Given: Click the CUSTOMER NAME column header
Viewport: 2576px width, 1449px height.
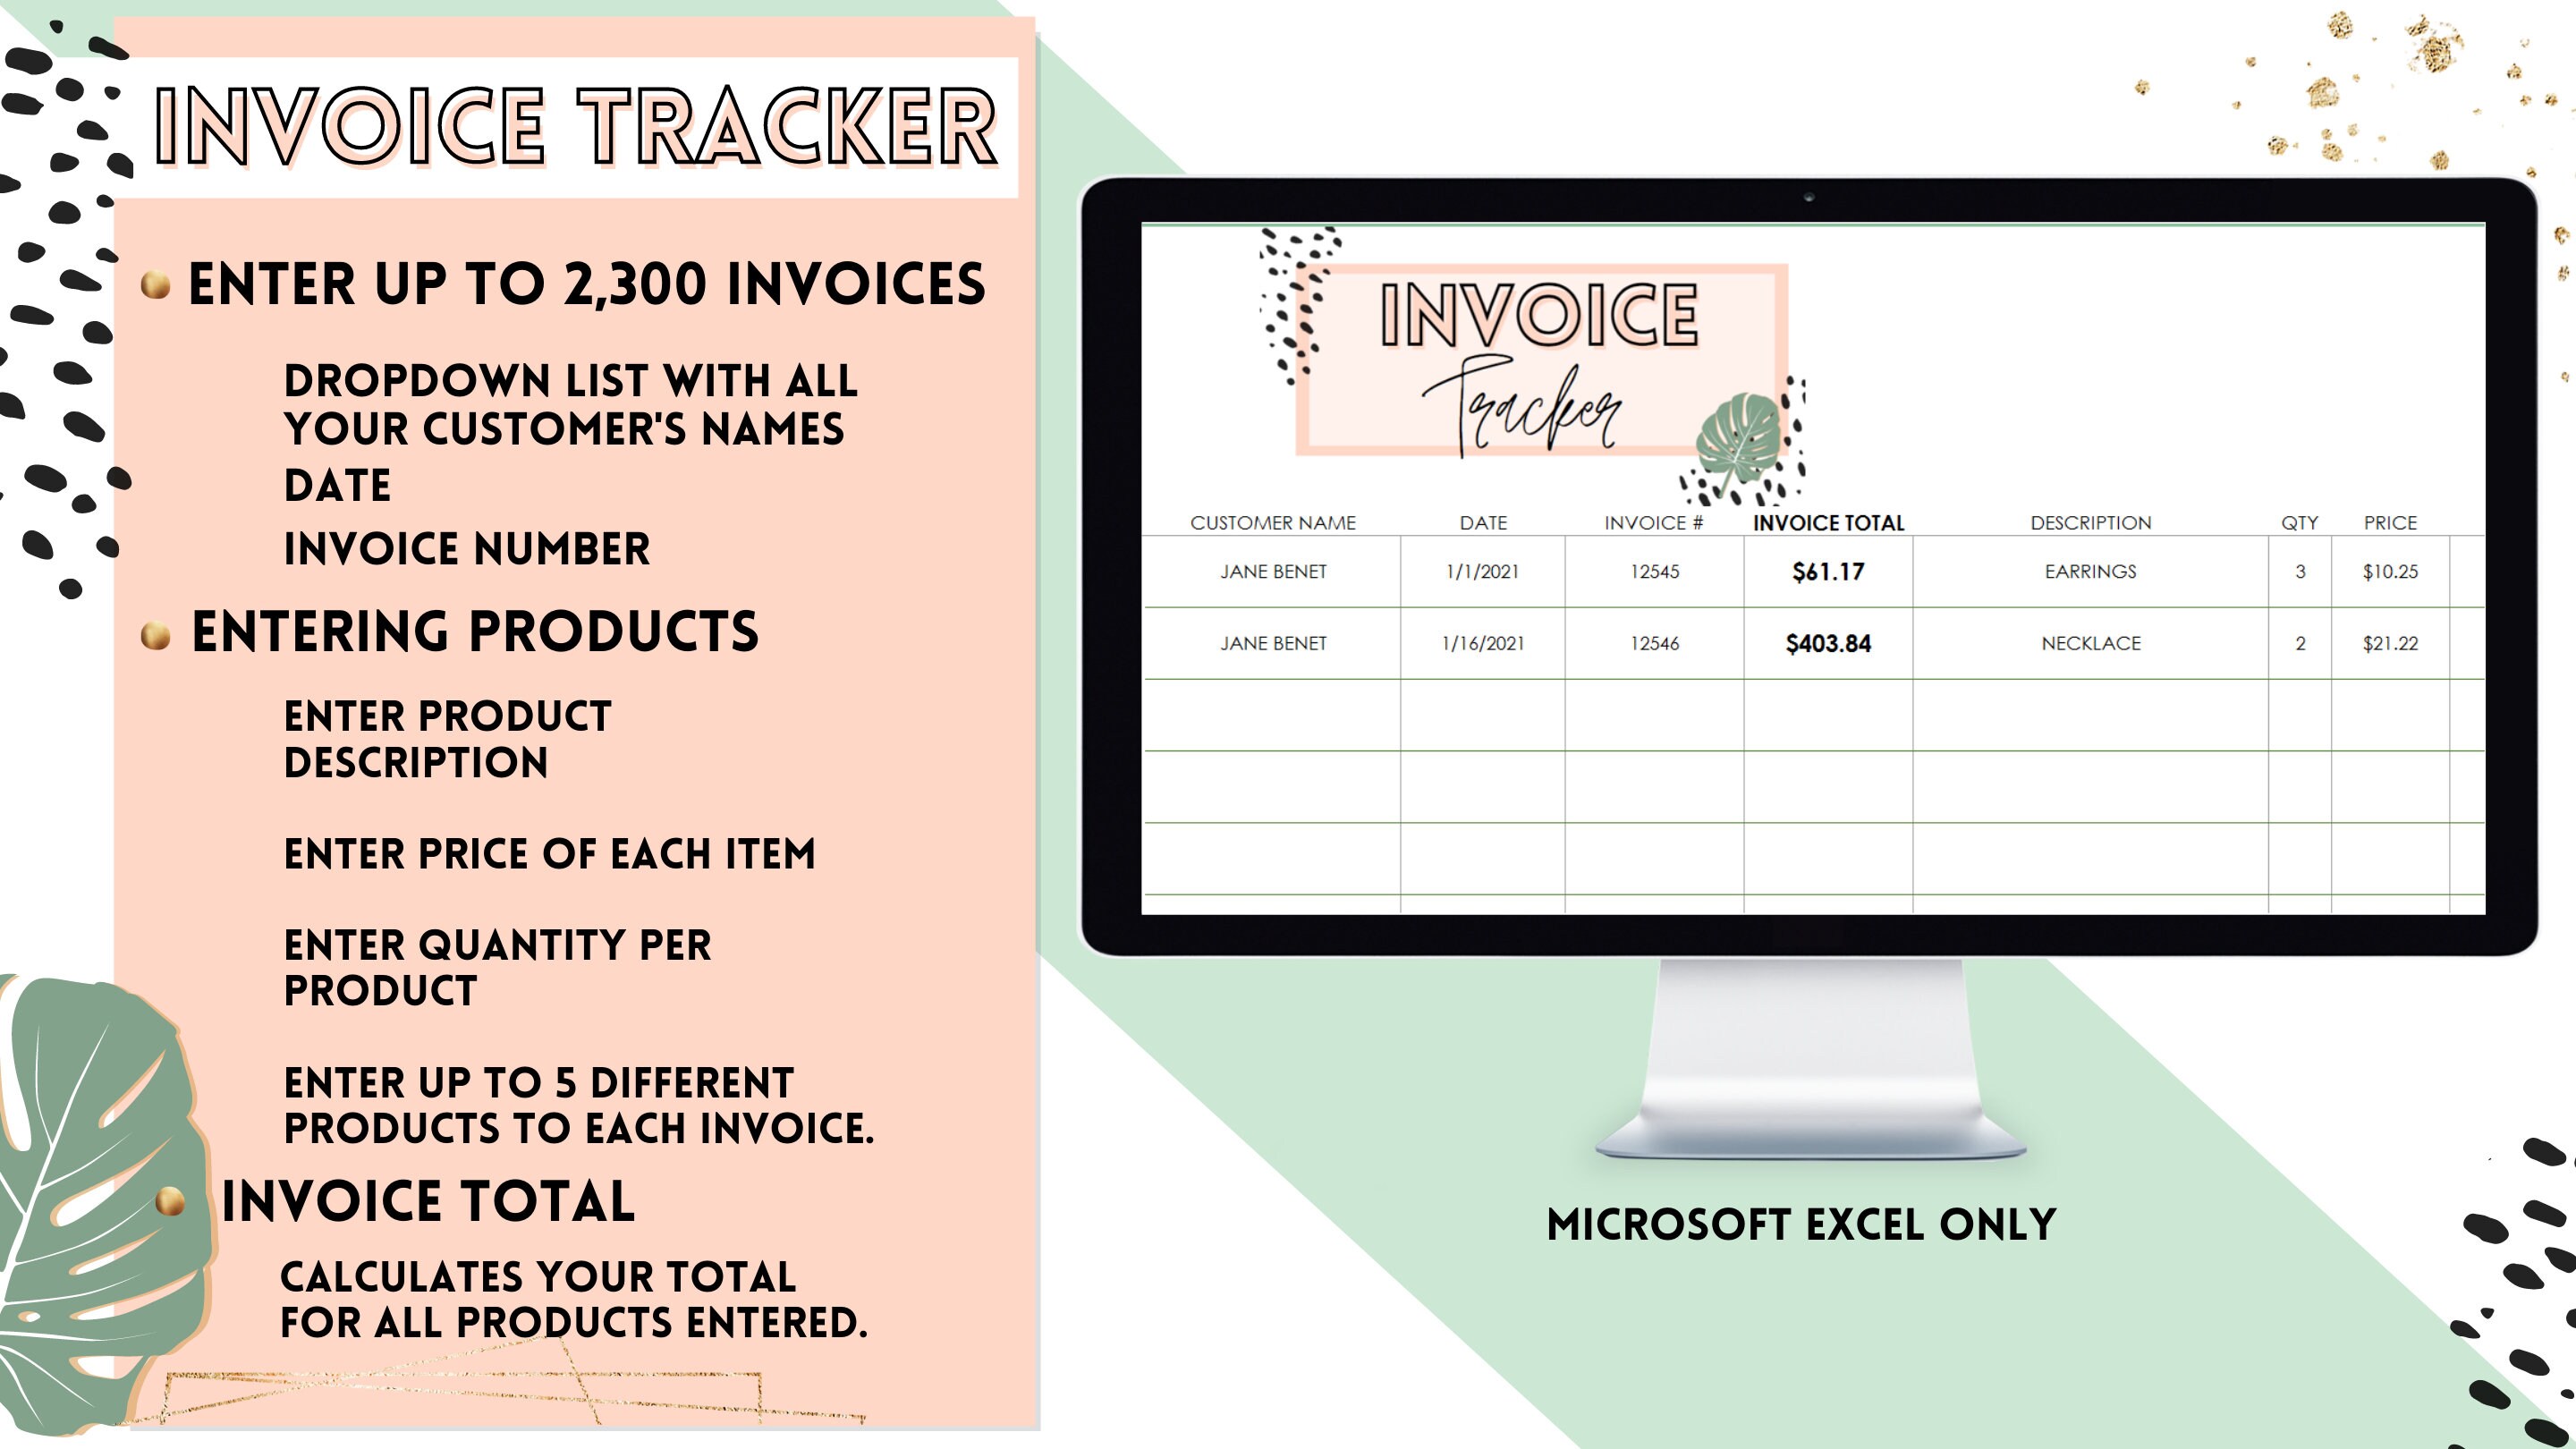Looking at the screenshot, I should tap(1272, 522).
